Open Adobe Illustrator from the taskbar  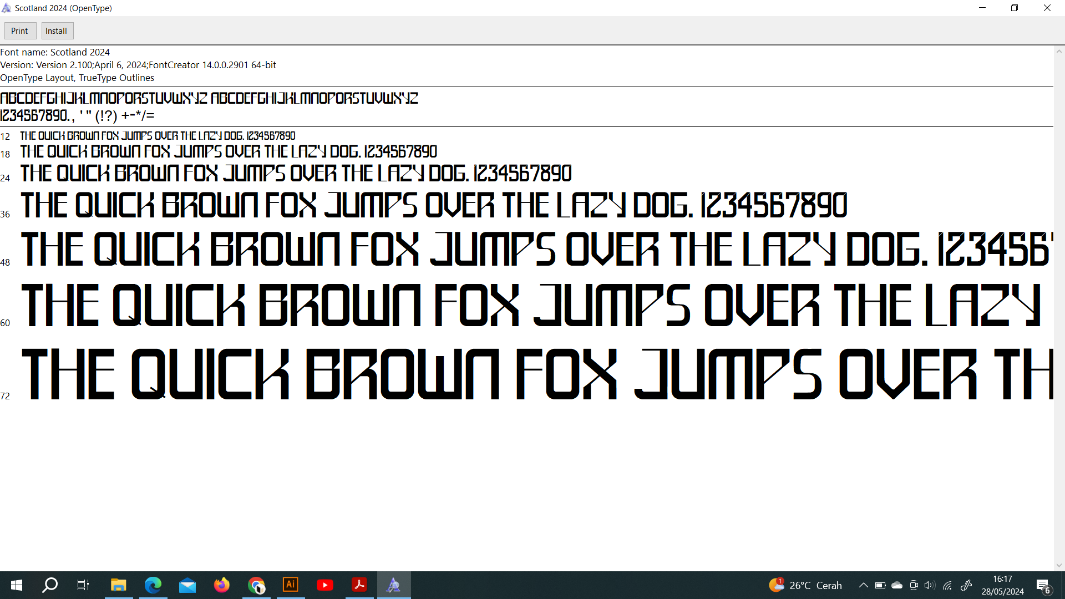291,585
